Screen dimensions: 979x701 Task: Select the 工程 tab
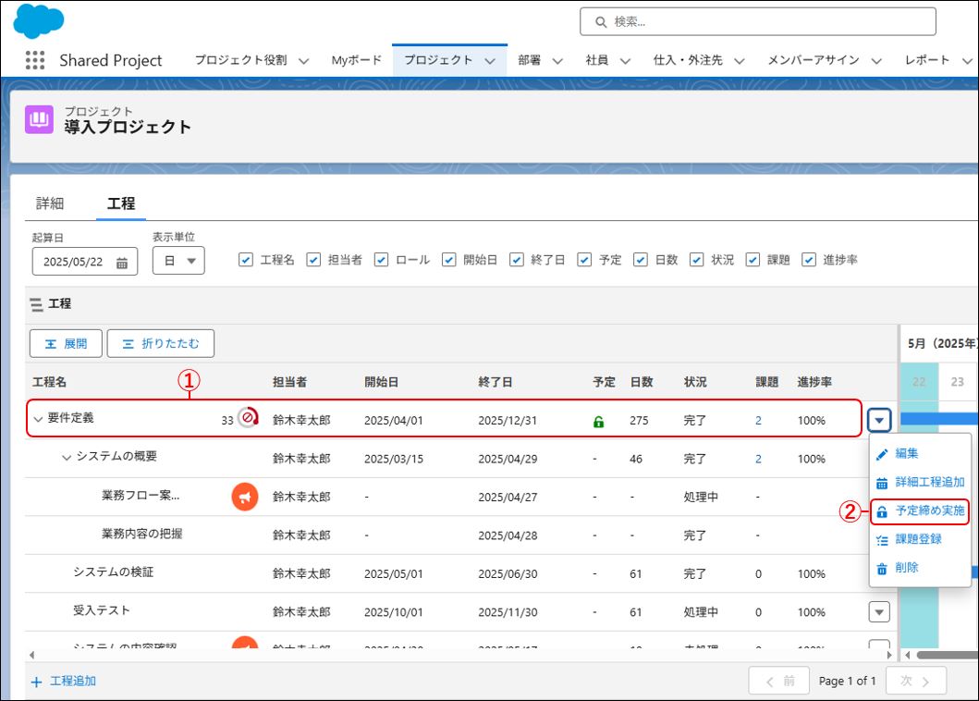coord(121,203)
